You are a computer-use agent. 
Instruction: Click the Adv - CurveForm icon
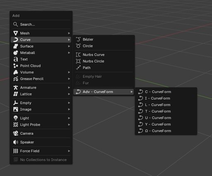click(78, 92)
